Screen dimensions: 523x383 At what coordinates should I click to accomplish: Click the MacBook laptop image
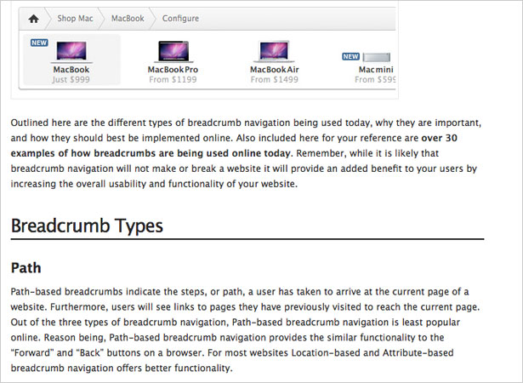71,52
